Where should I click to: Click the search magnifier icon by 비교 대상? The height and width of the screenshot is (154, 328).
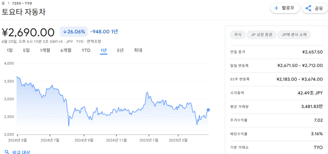click(x=7, y=152)
